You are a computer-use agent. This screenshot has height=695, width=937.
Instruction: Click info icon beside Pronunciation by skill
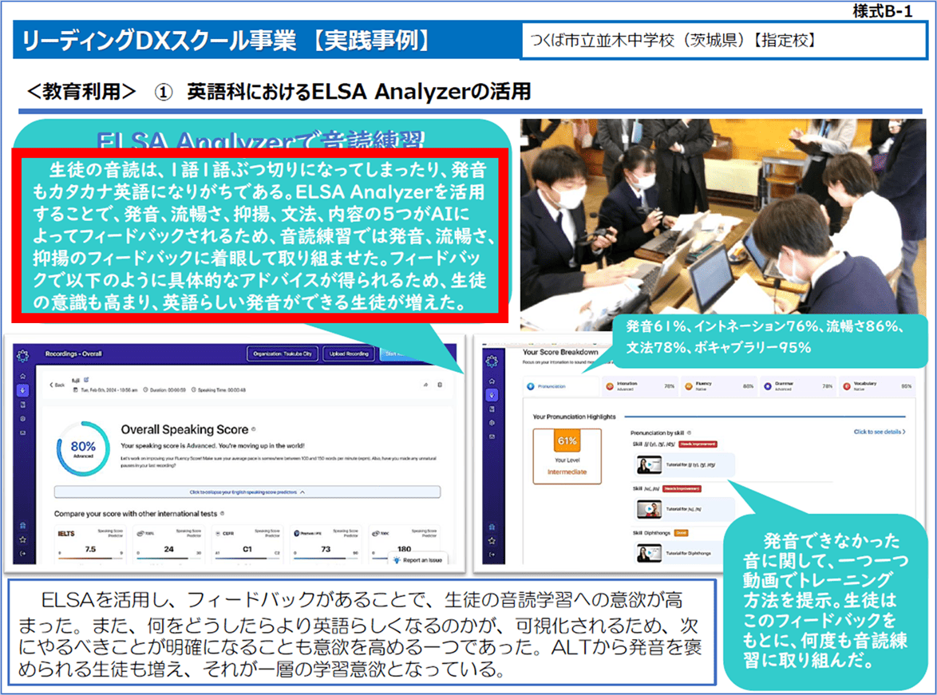coord(689,432)
